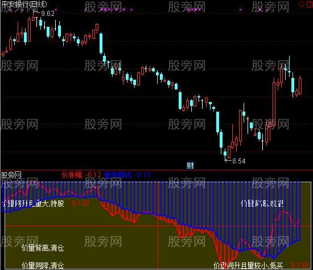Click the 8.54 low price label
Viewport: 313px width, 270px height.
point(239,161)
